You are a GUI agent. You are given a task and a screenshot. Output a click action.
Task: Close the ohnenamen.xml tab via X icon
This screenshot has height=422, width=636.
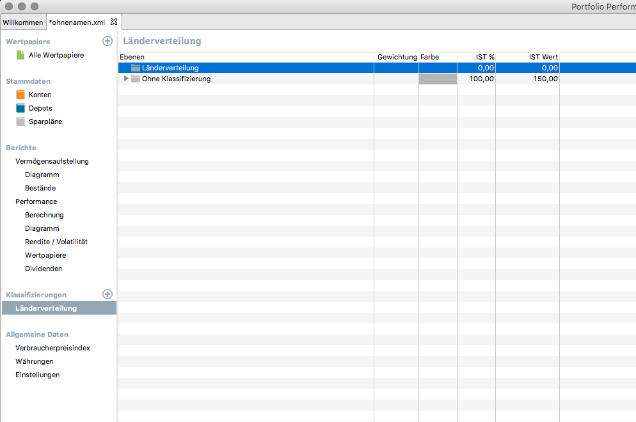pyautogui.click(x=114, y=22)
